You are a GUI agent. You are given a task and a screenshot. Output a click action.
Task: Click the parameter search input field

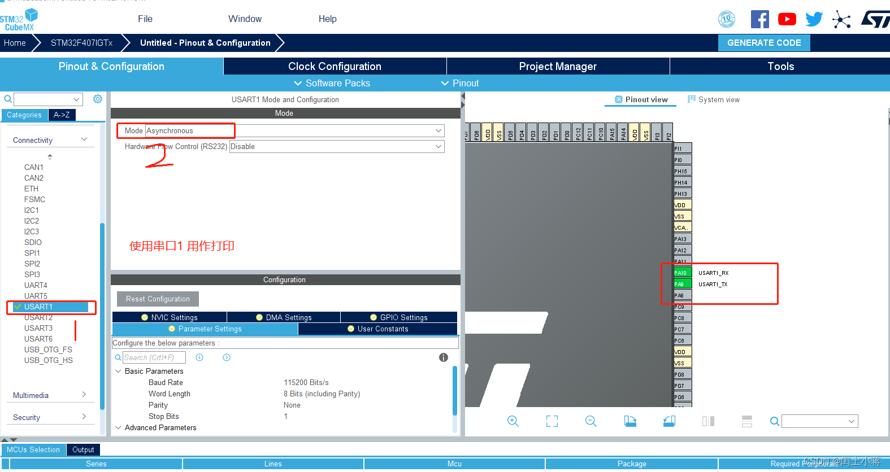[x=154, y=357]
